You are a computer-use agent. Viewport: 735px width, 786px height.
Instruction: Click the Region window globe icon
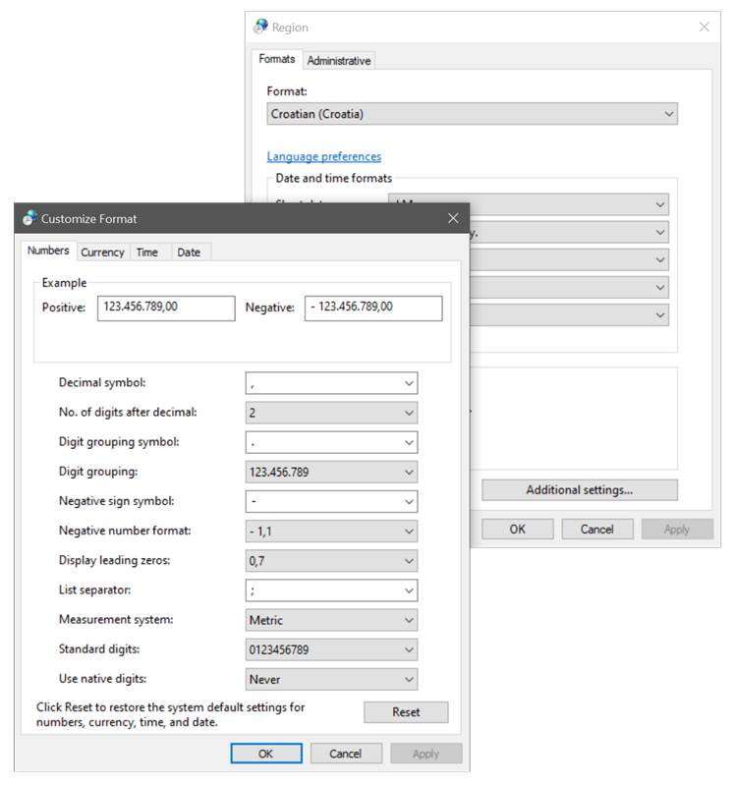(x=260, y=28)
